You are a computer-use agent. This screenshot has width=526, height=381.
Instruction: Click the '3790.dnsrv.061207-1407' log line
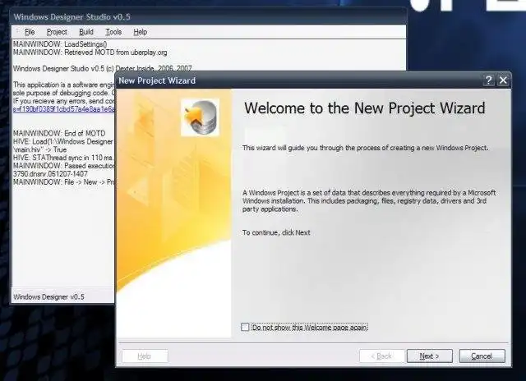click(x=50, y=174)
